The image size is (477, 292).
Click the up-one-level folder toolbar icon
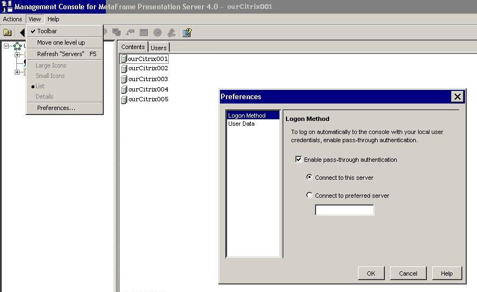(8, 33)
